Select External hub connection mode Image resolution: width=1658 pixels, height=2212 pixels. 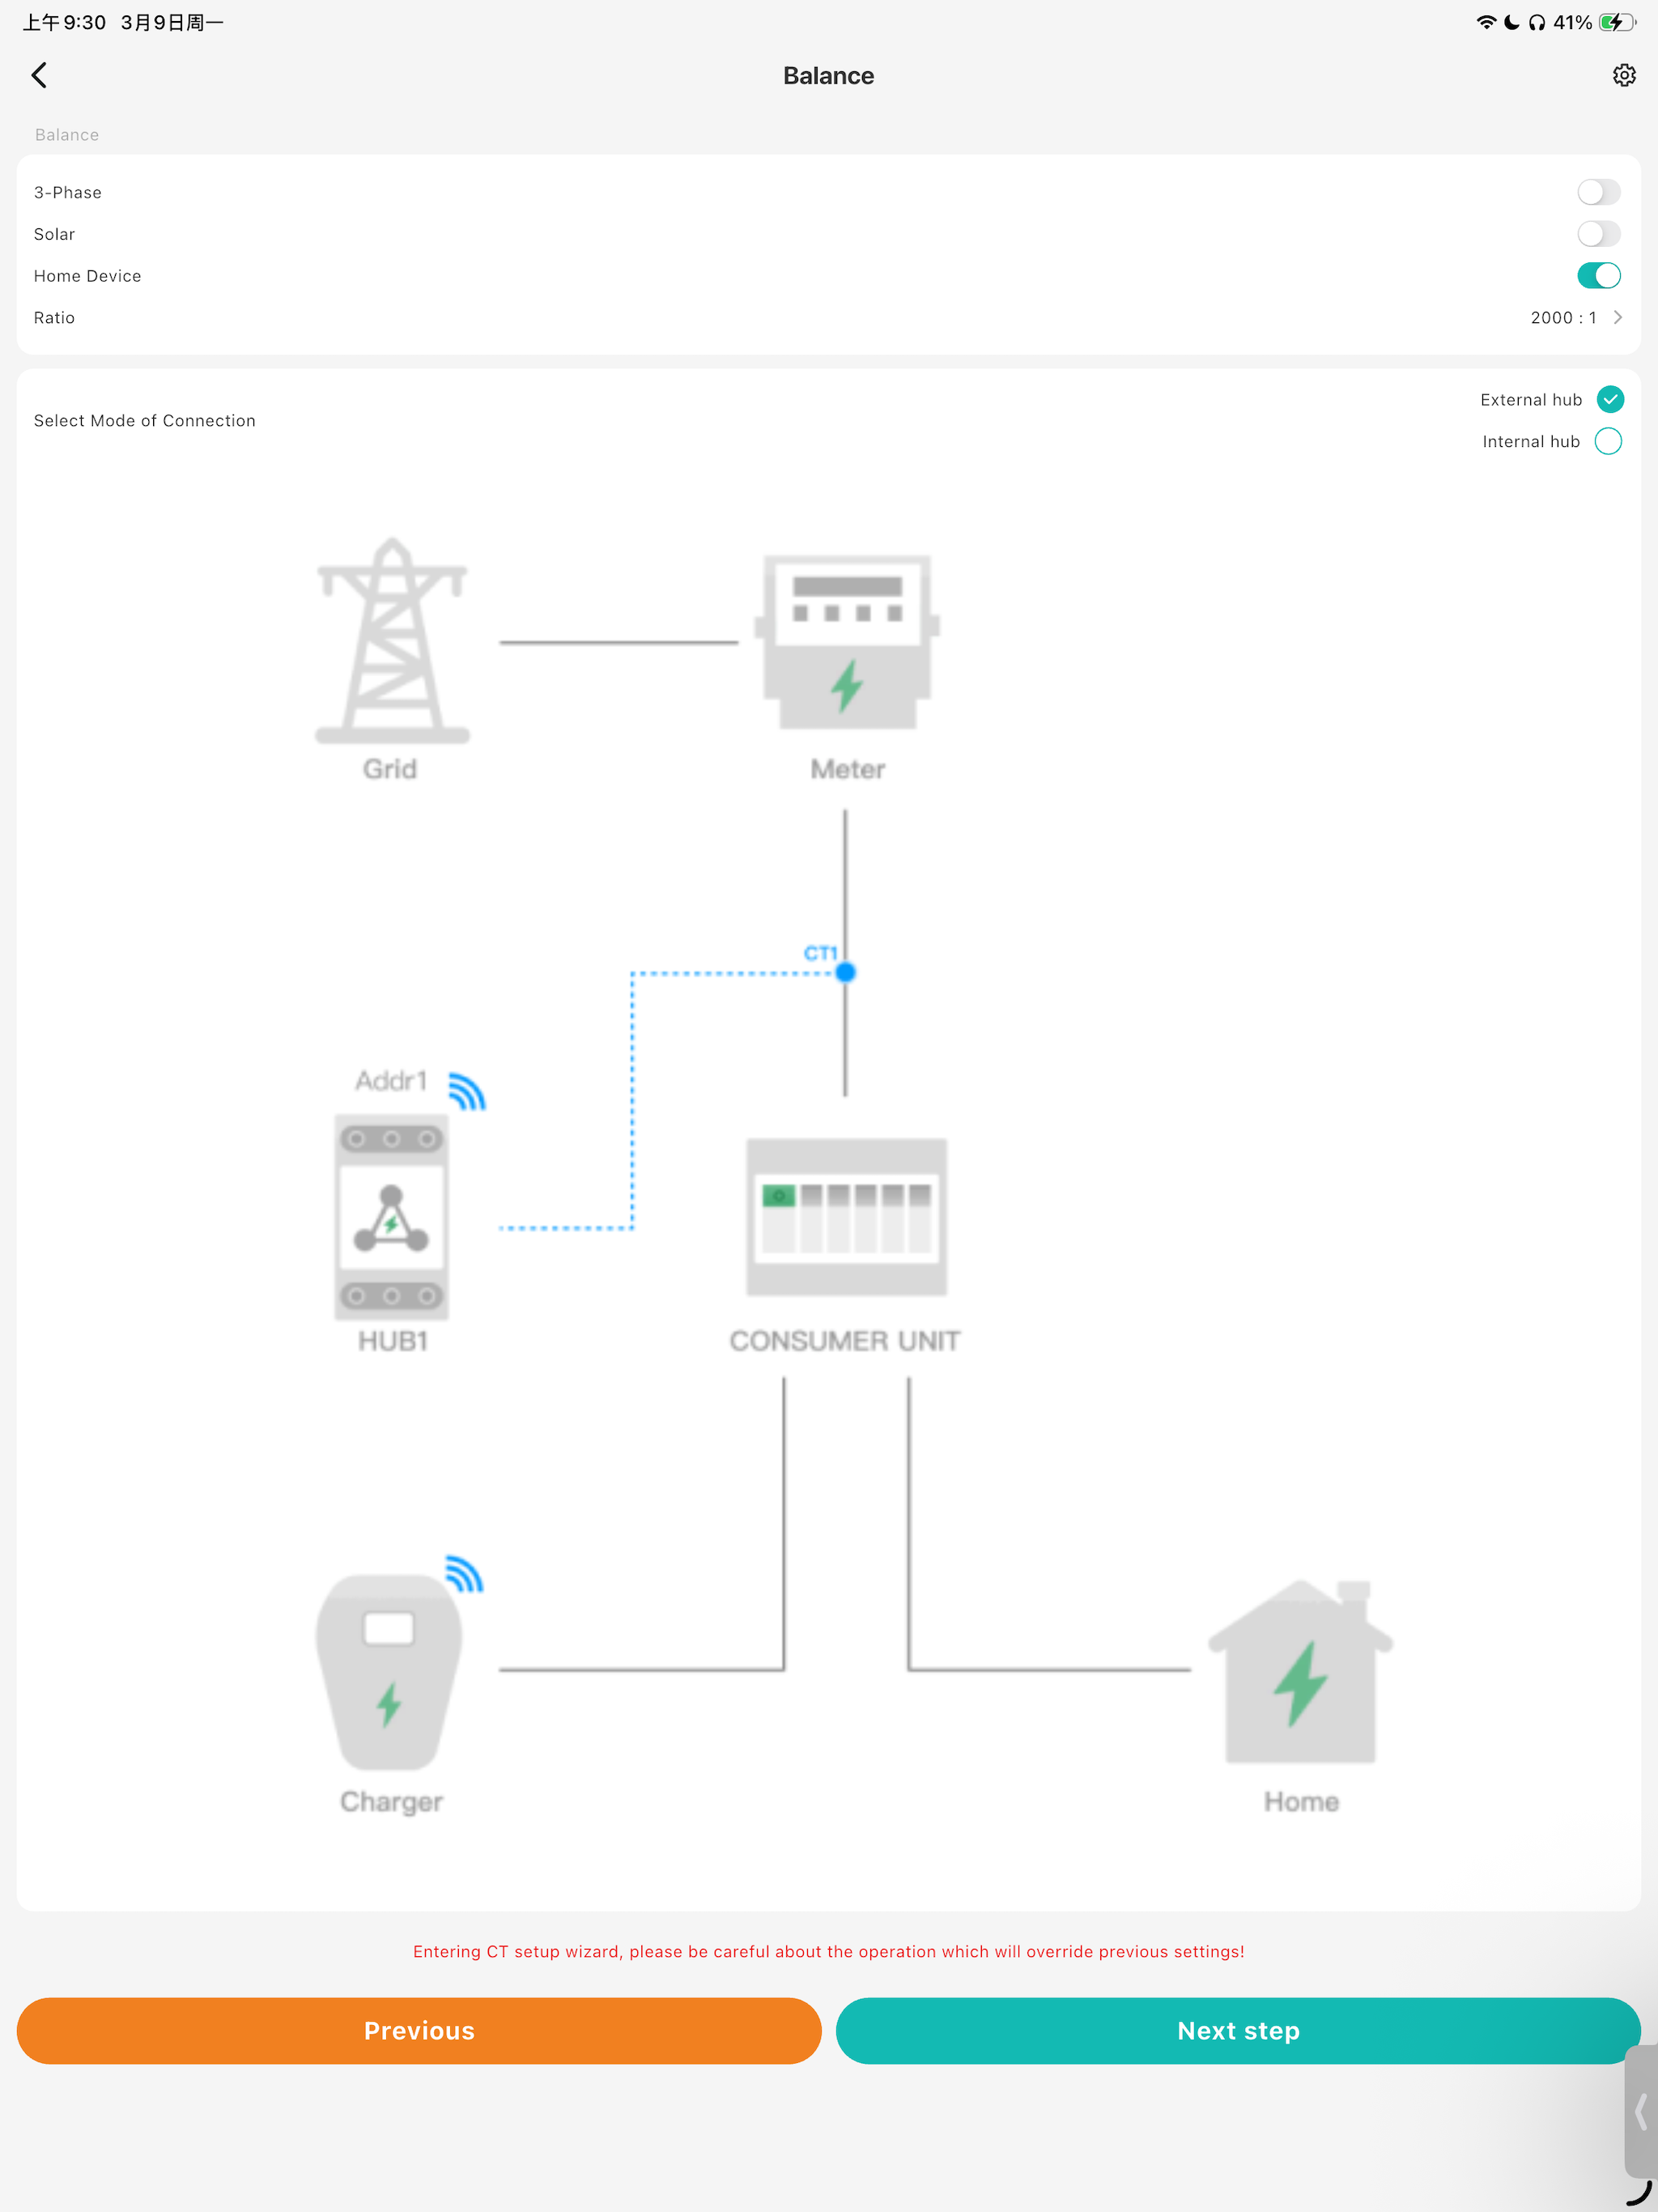1609,400
